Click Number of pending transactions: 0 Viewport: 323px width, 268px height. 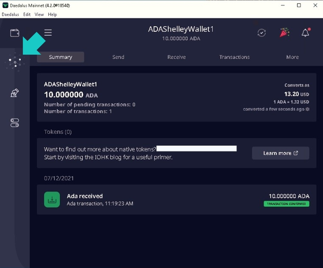point(89,105)
